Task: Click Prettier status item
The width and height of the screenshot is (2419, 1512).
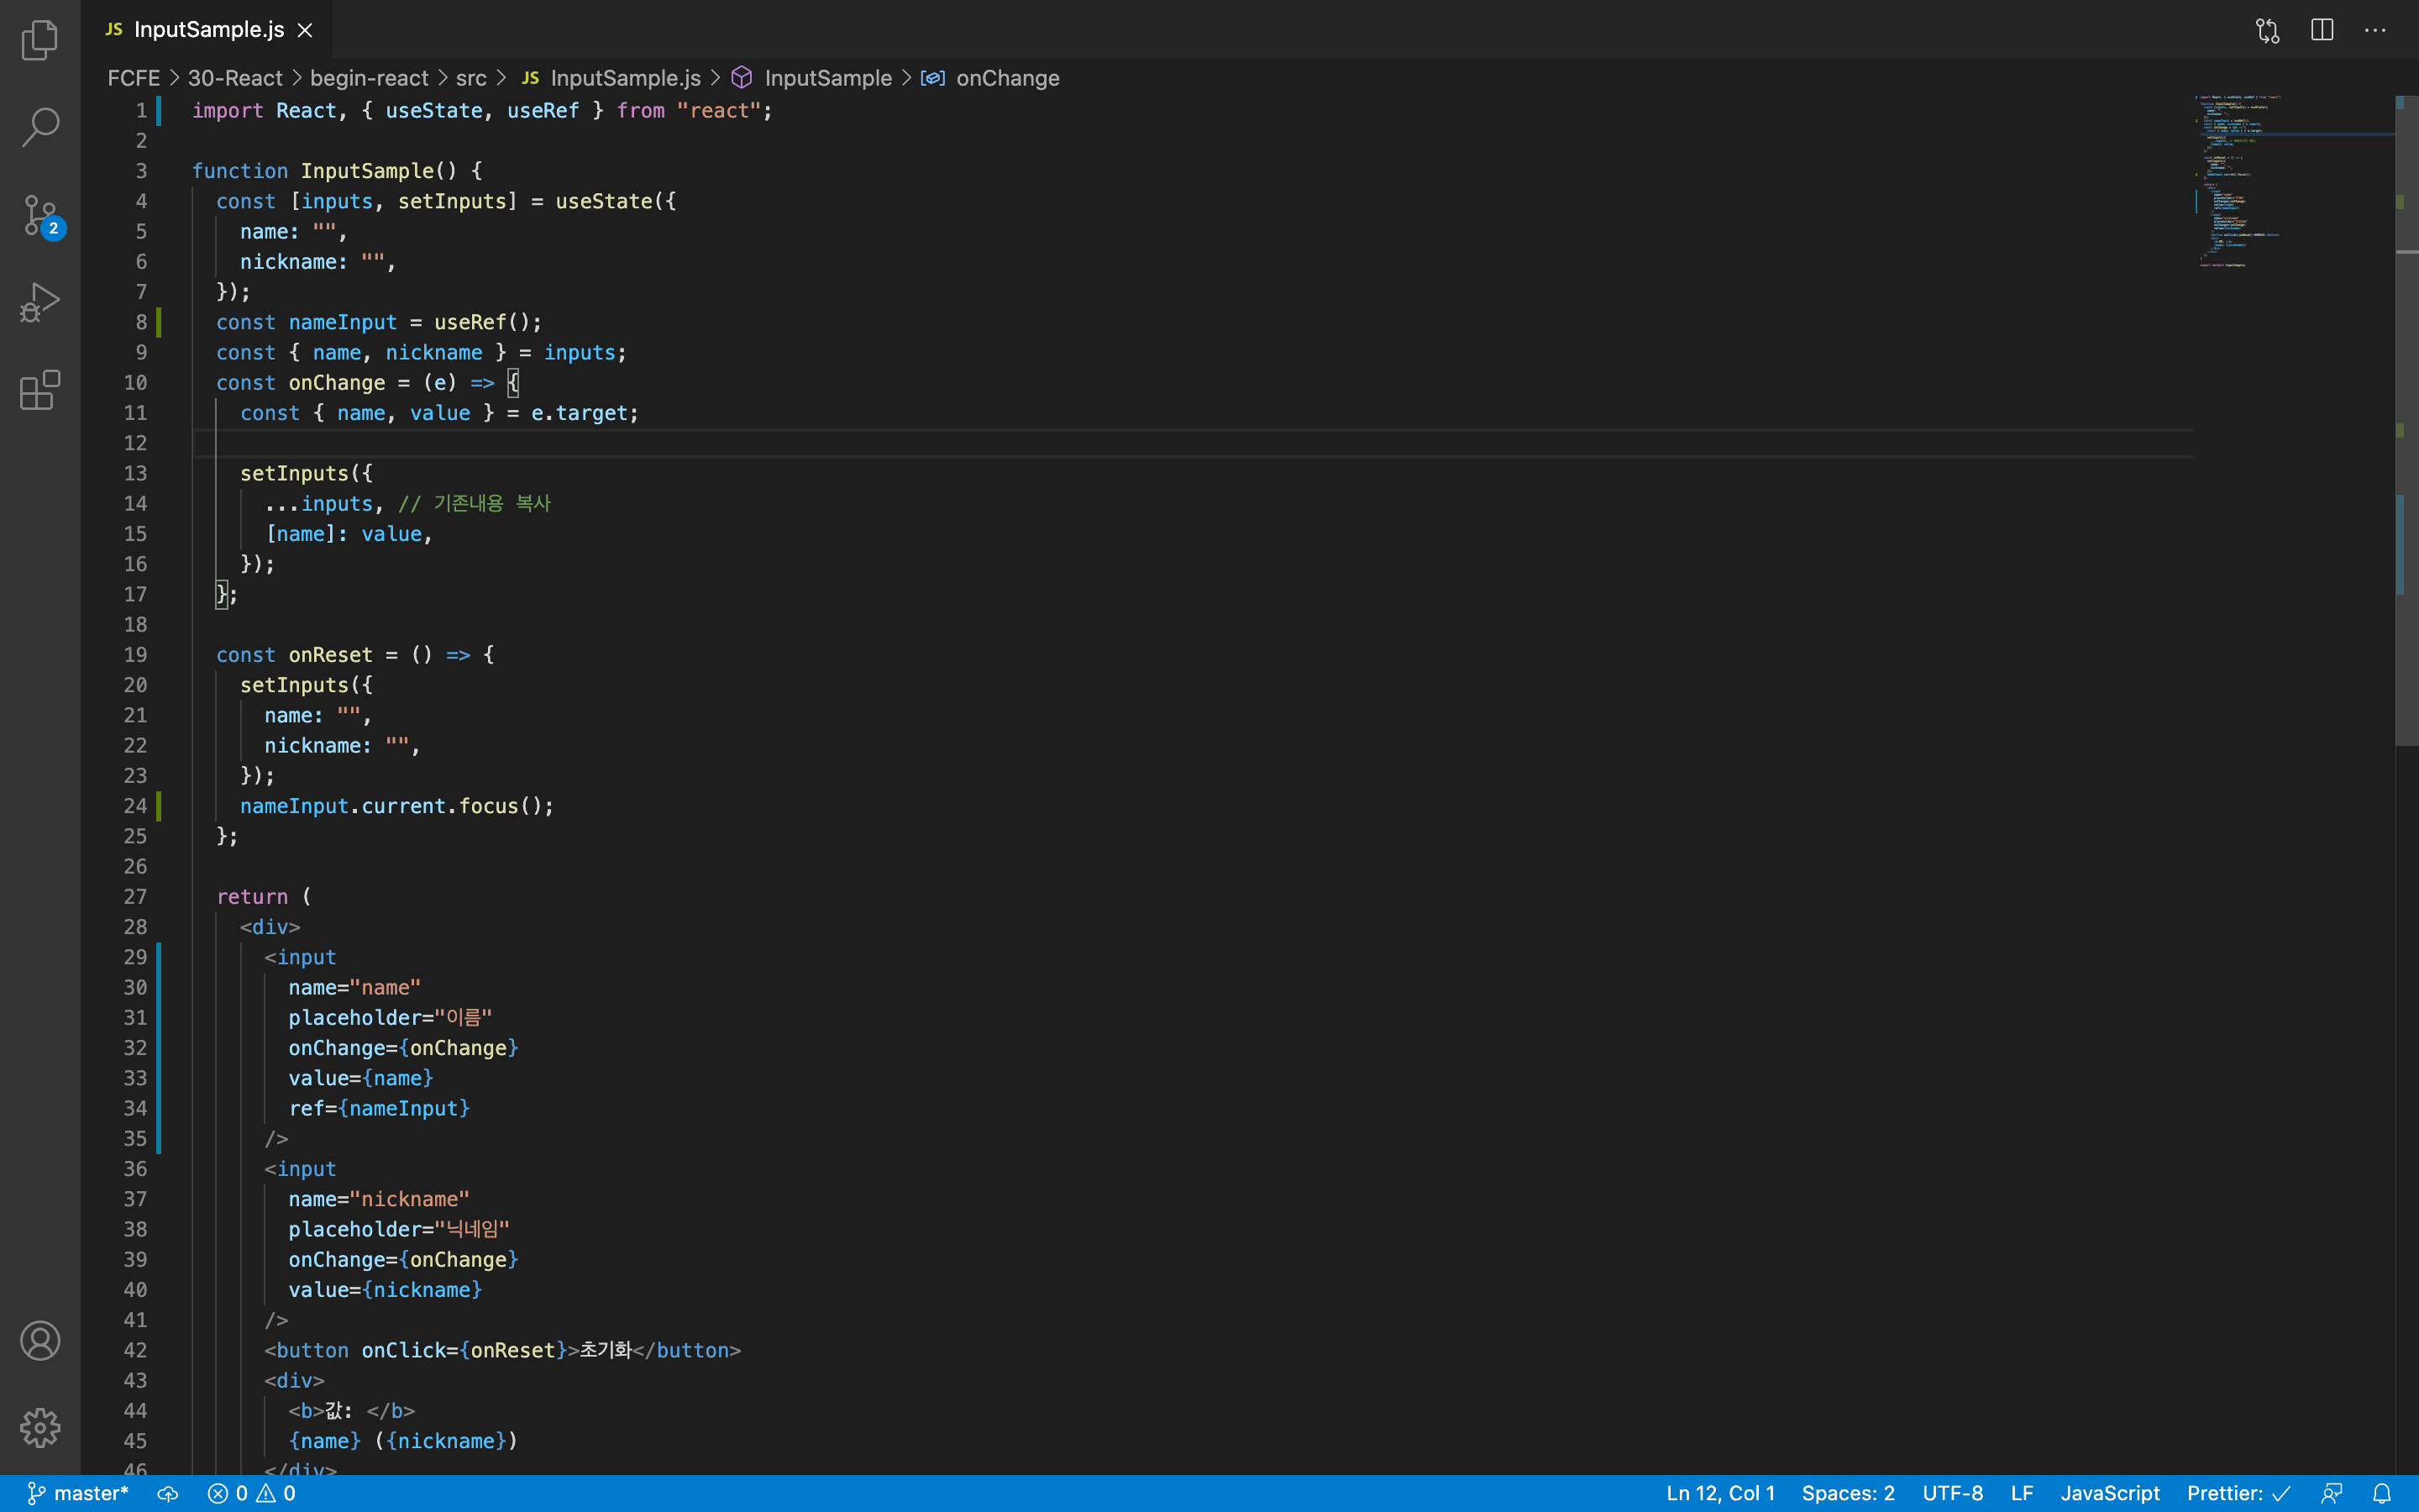Action: pyautogui.click(x=2238, y=1493)
